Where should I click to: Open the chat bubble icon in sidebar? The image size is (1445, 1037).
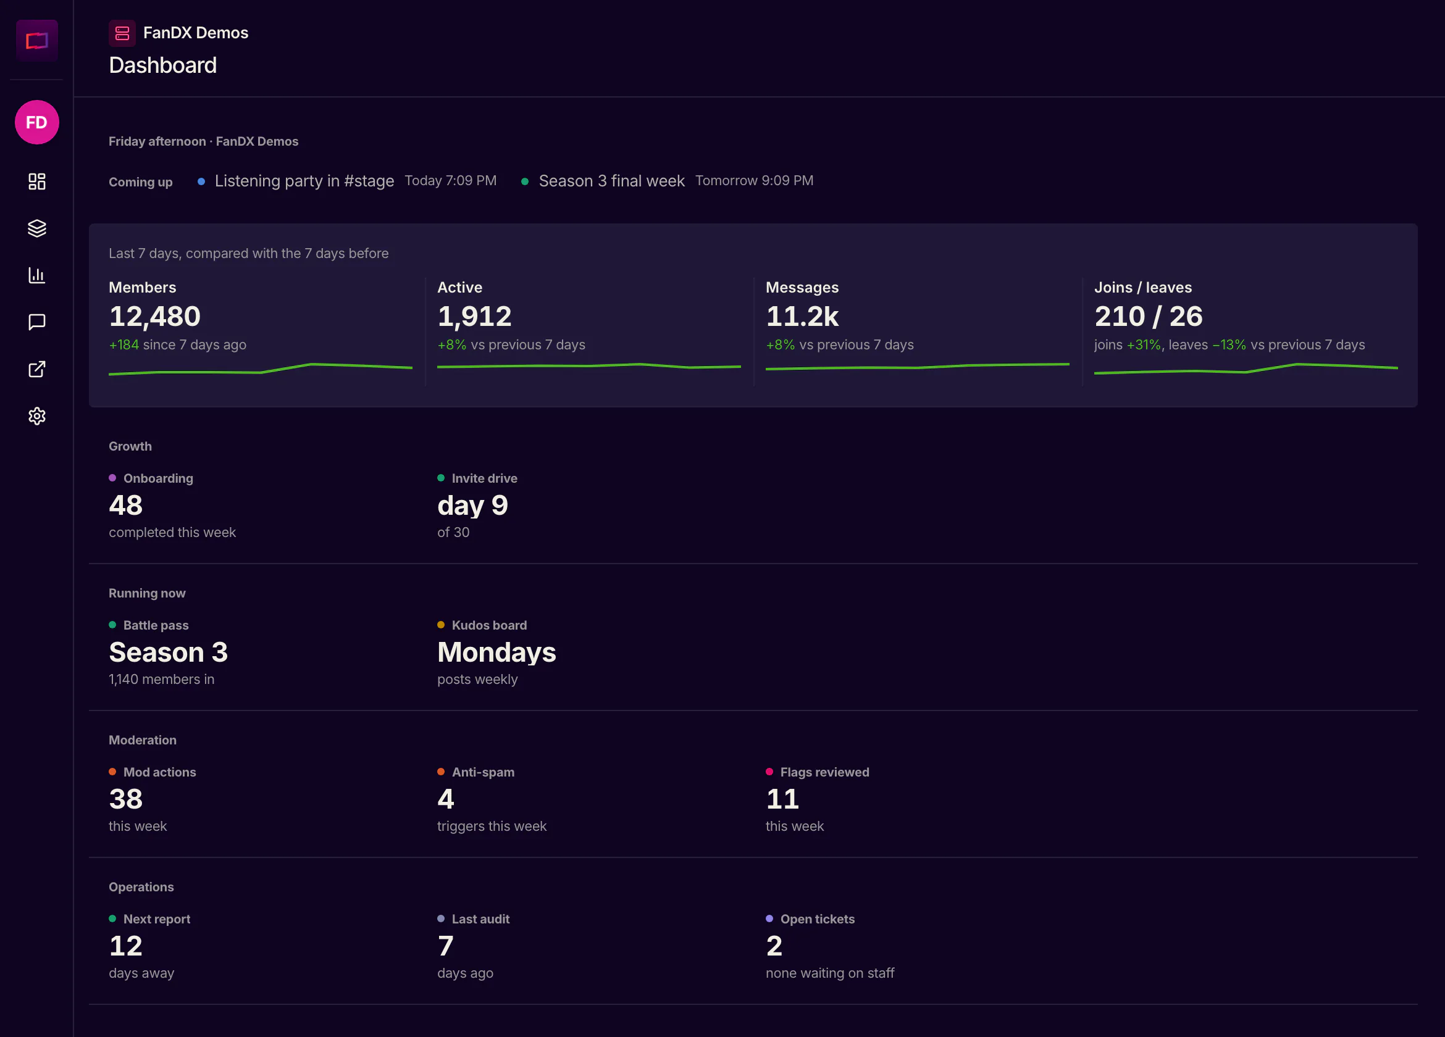point(37,322)
